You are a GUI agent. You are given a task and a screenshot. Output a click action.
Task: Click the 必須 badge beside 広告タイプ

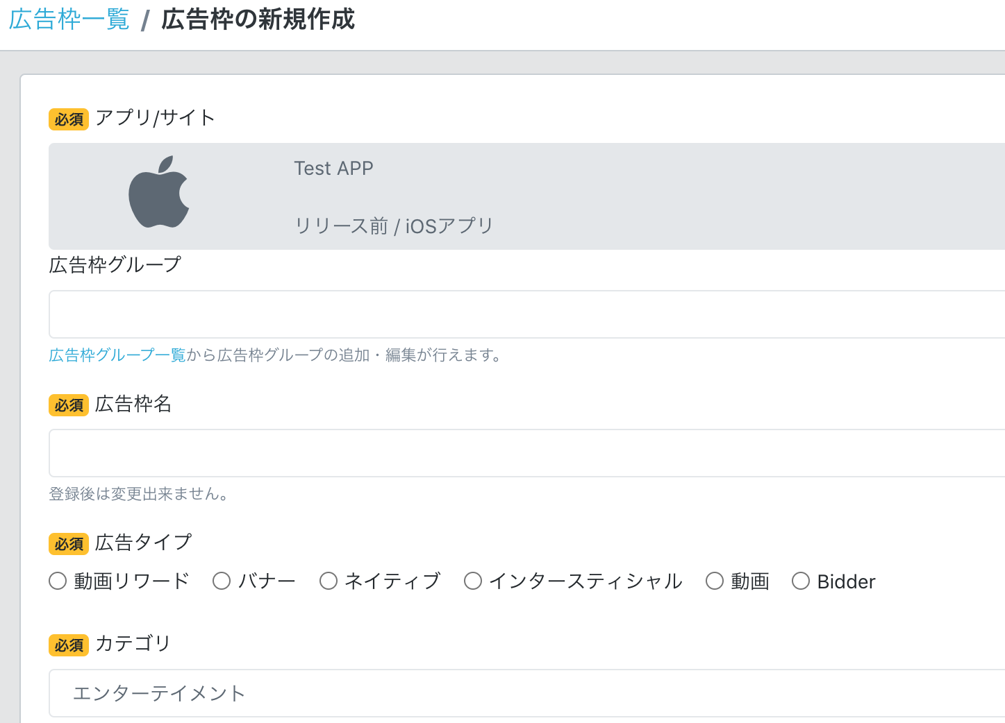[x=68, y=544]
